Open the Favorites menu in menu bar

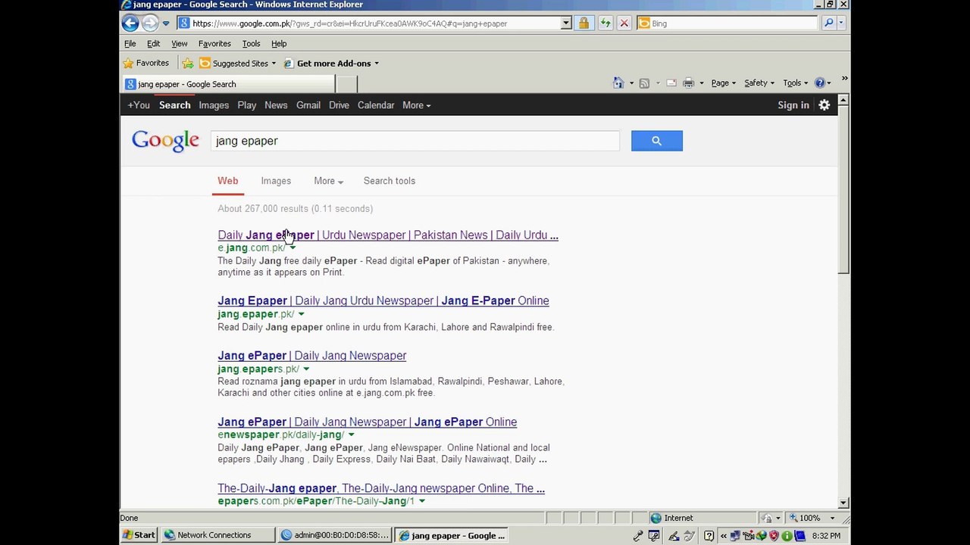tap(214, 44)
